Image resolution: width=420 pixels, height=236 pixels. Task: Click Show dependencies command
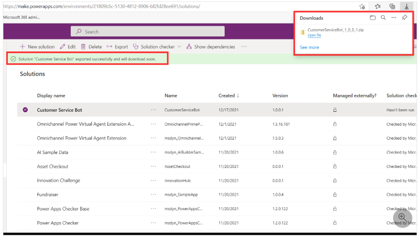[x=211, y=47]
